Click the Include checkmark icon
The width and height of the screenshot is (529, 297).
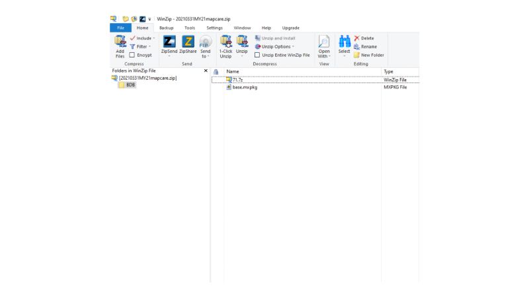coord(133,38)
